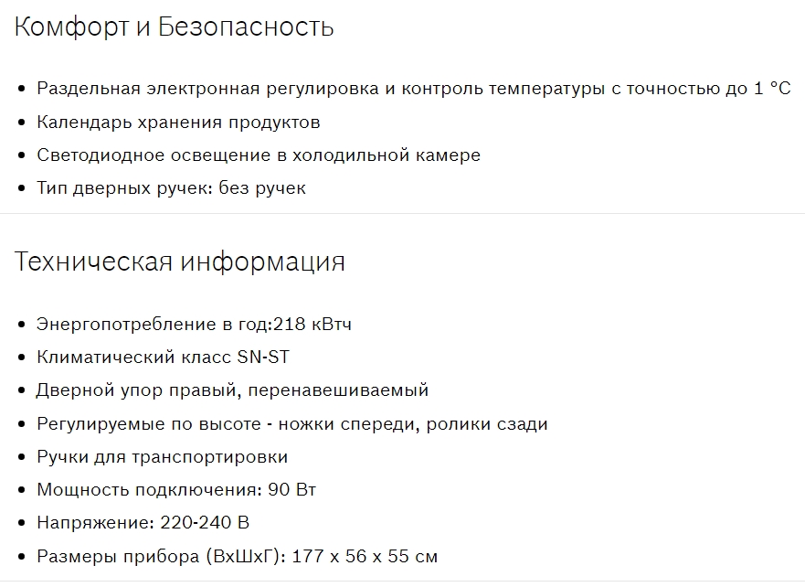Click 'Дверной упор правый, перенавешиваемый' line
Screen dimensions: 805x587
[232, 390]
